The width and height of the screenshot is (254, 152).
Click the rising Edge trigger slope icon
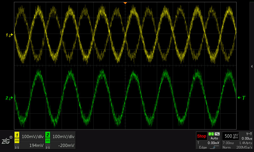coord(214,147)
